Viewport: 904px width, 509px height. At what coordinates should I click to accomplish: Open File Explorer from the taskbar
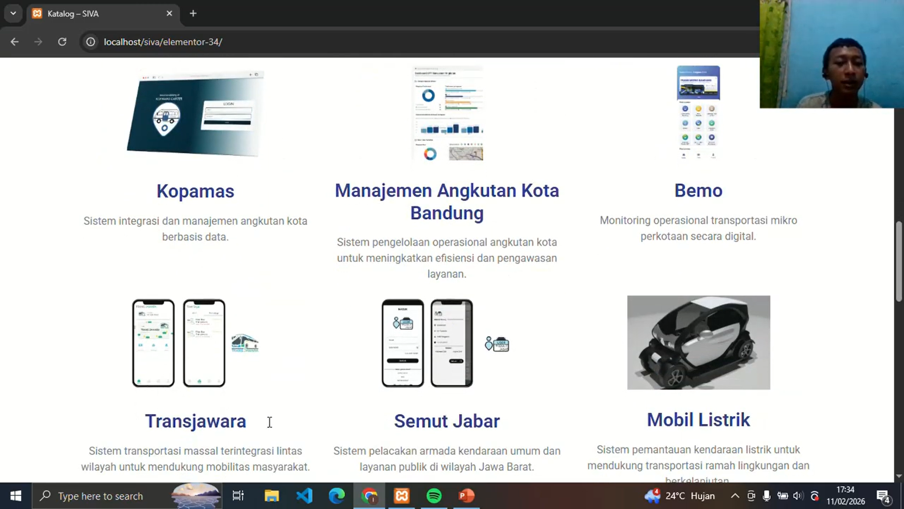point(271,495)
